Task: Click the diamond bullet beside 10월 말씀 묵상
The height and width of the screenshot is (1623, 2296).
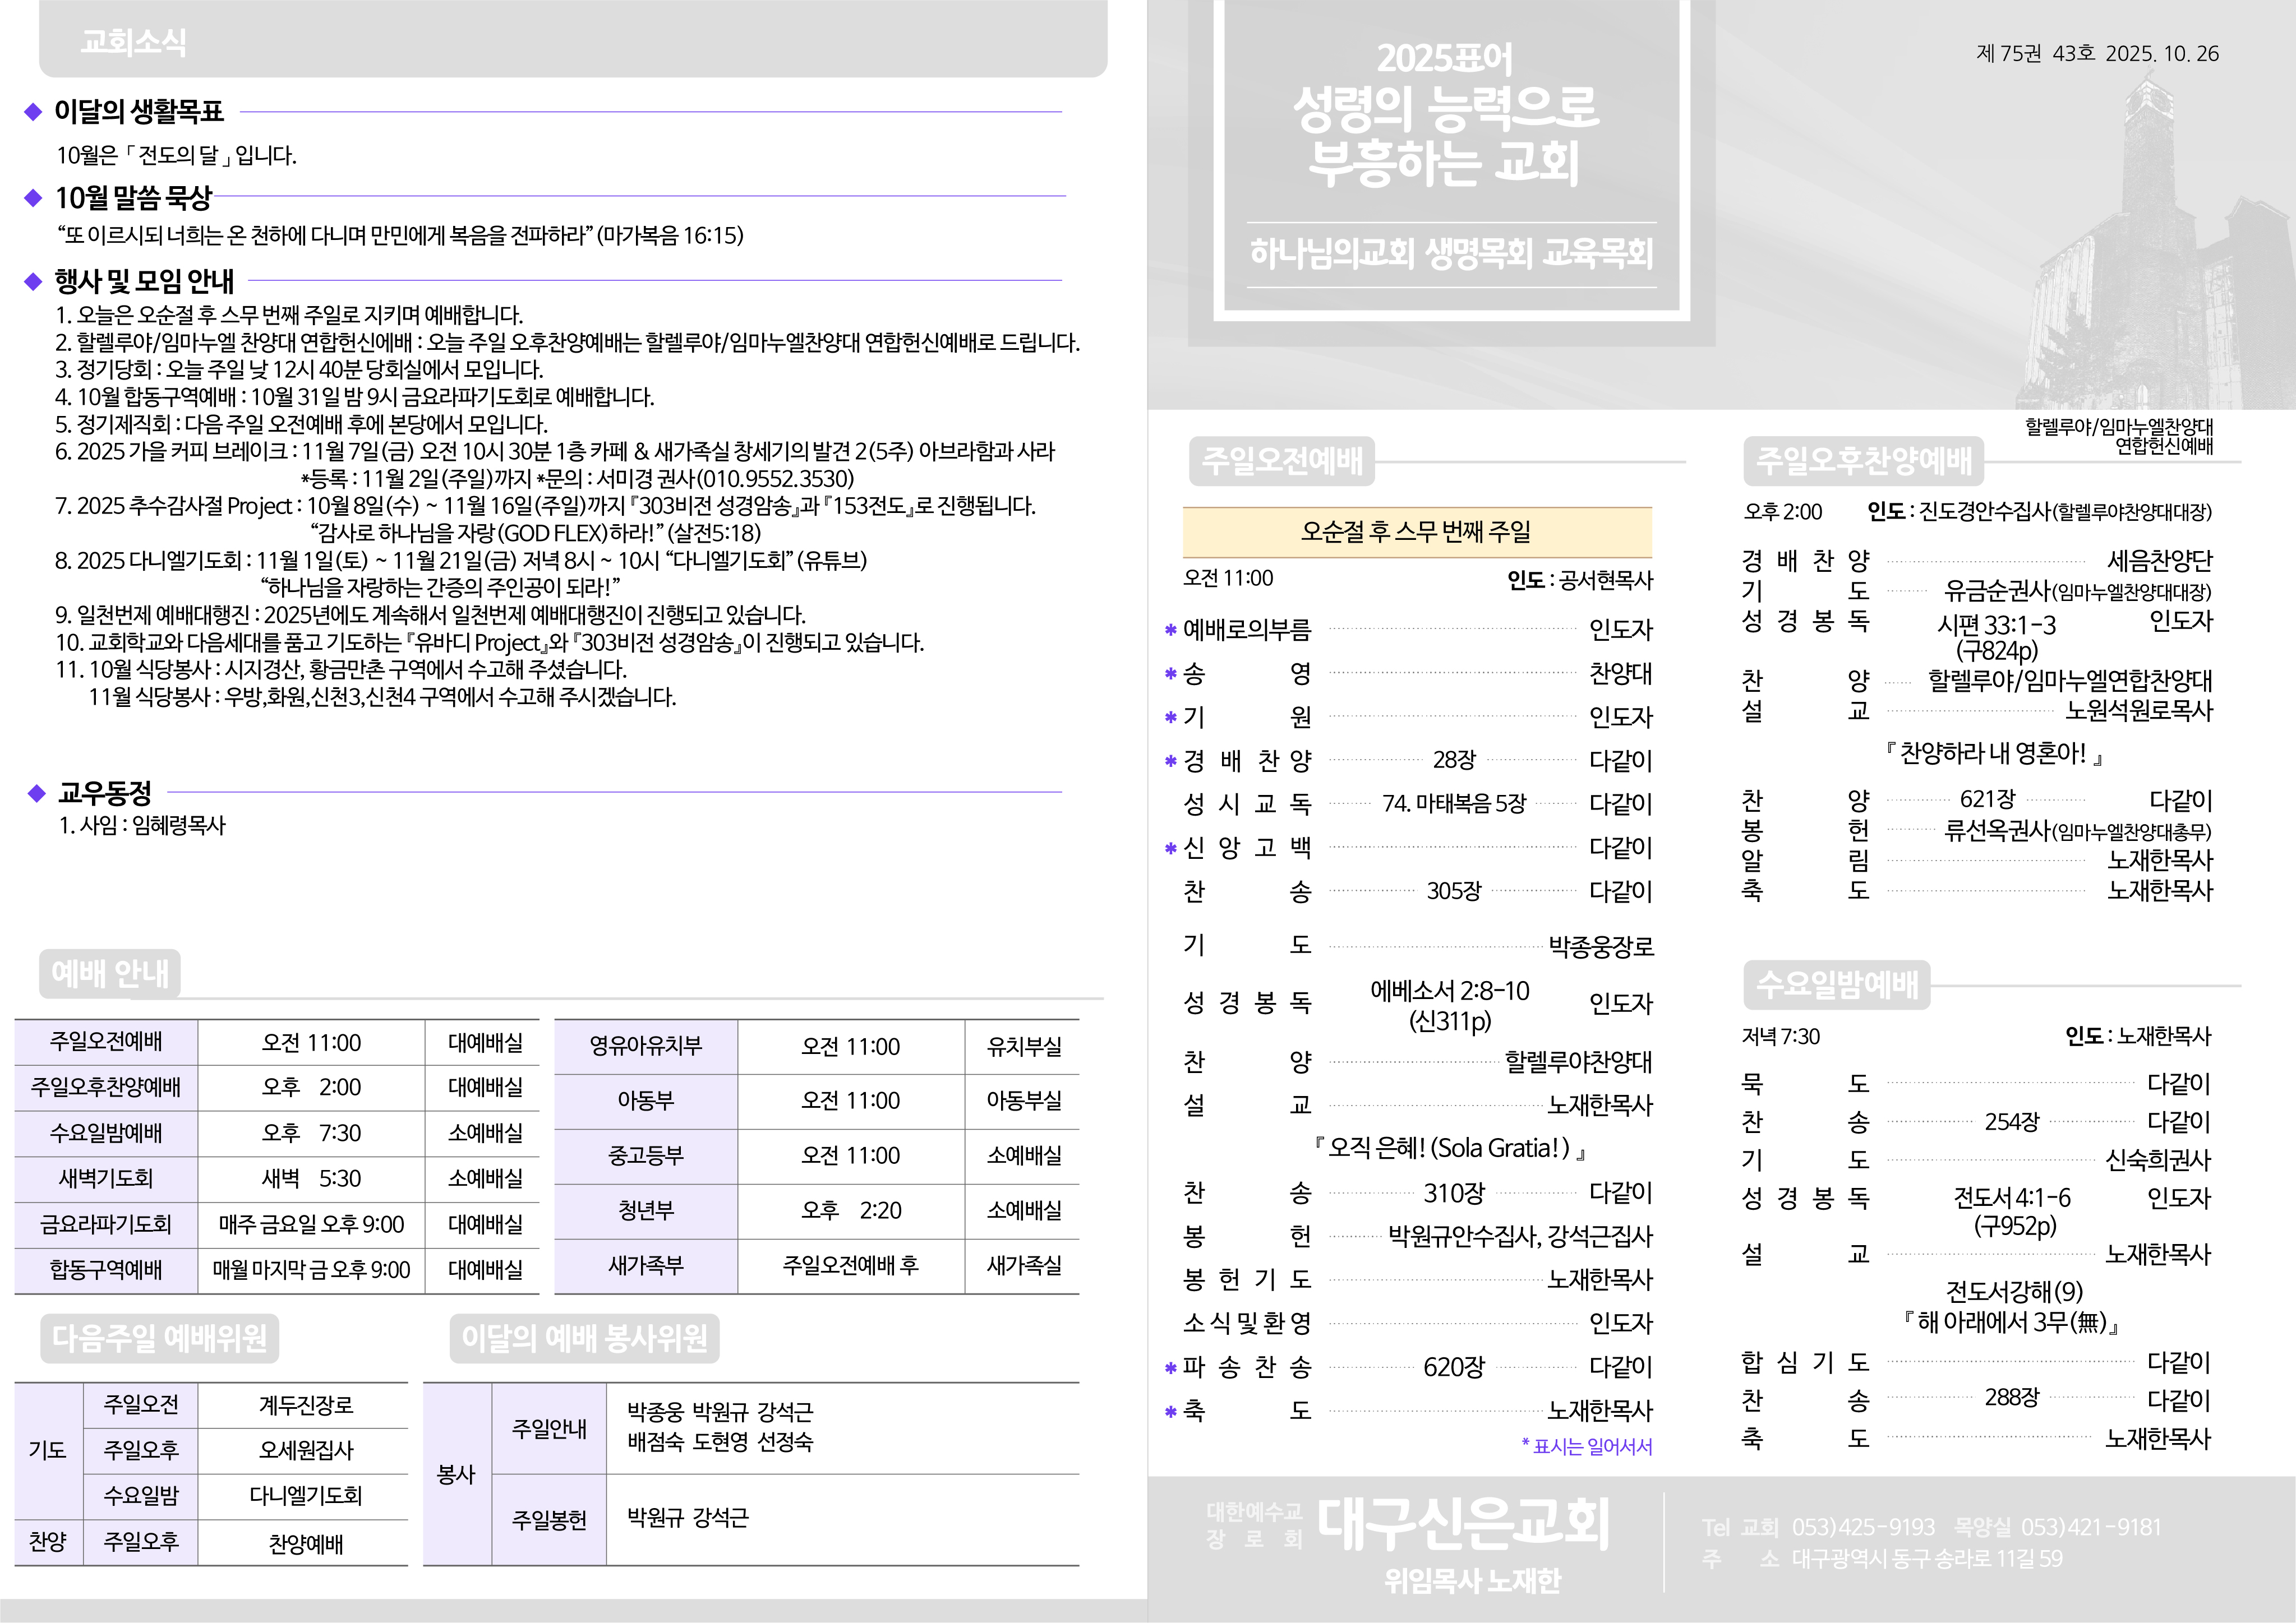Action: pos(33,198)
